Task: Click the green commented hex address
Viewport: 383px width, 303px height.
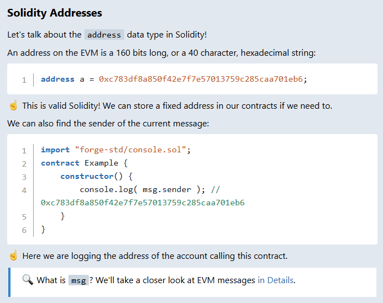Action: pos(142,203)
